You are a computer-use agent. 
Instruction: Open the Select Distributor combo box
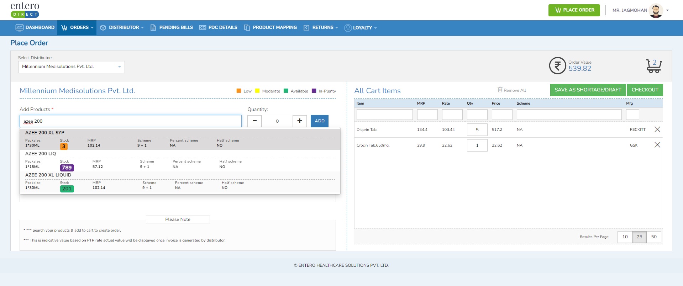[x=71, y=67]
